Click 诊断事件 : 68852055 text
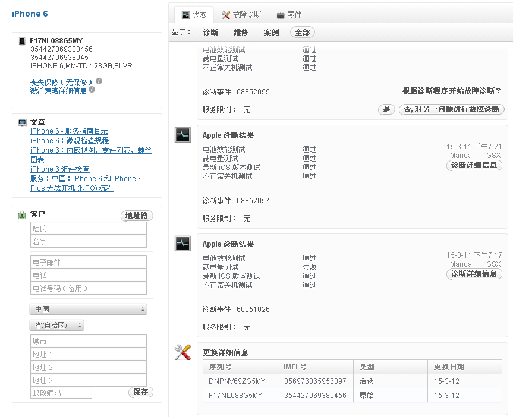Viewport: 513px width, 417px height. click(236, 92)
